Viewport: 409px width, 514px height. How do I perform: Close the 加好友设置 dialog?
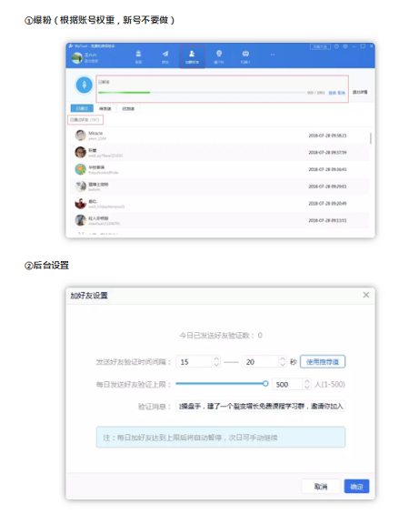pos(366,295)
